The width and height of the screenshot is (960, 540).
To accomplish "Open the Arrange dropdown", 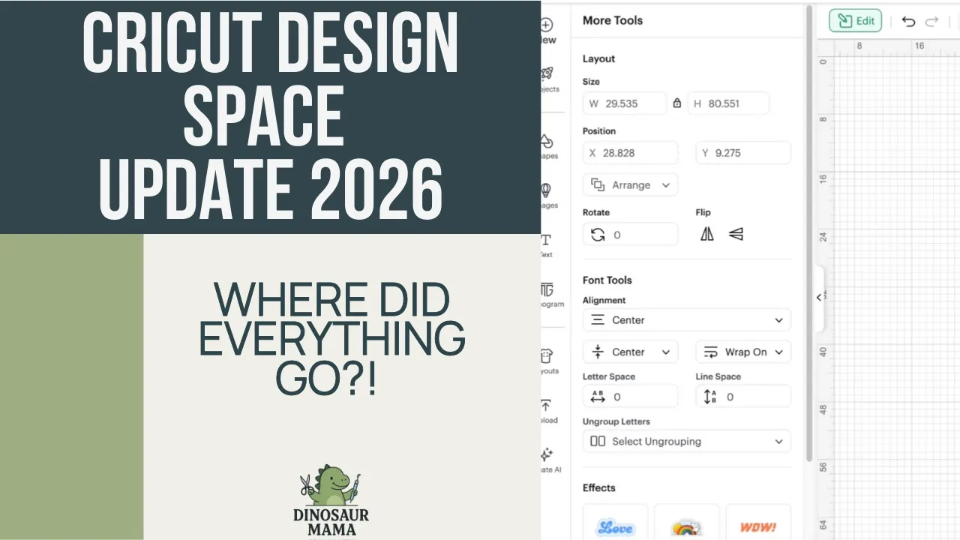I will coord(630,185).
